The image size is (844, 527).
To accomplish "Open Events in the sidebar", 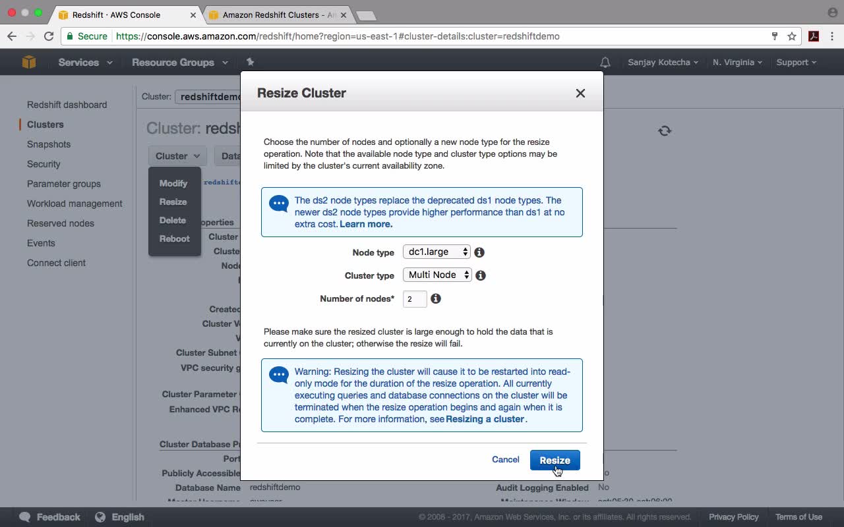I will (41, 243).
